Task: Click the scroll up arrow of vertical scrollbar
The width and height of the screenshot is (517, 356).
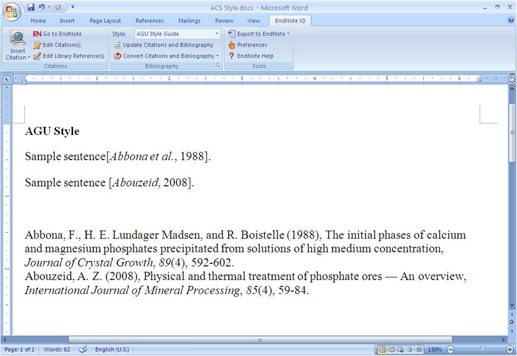Action: 512,89
